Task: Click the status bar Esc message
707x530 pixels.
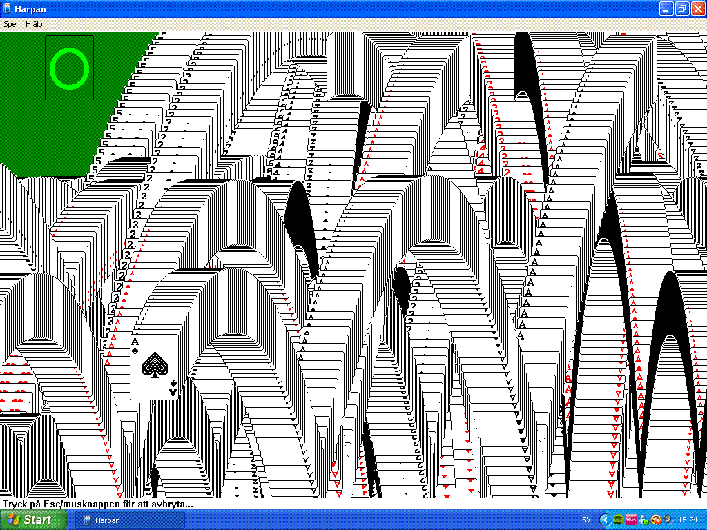Action: [x=97, y=504]
